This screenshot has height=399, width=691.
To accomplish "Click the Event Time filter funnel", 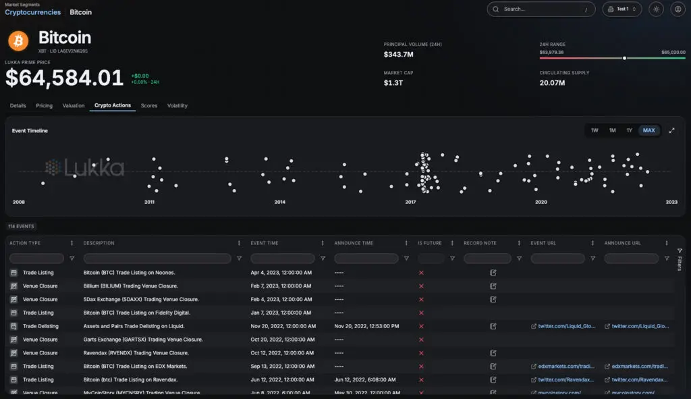I will point(323,259).
